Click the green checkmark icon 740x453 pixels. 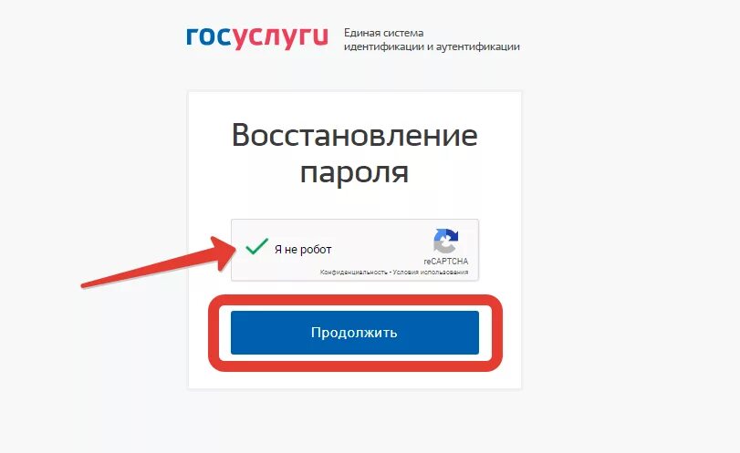[257, 246]
